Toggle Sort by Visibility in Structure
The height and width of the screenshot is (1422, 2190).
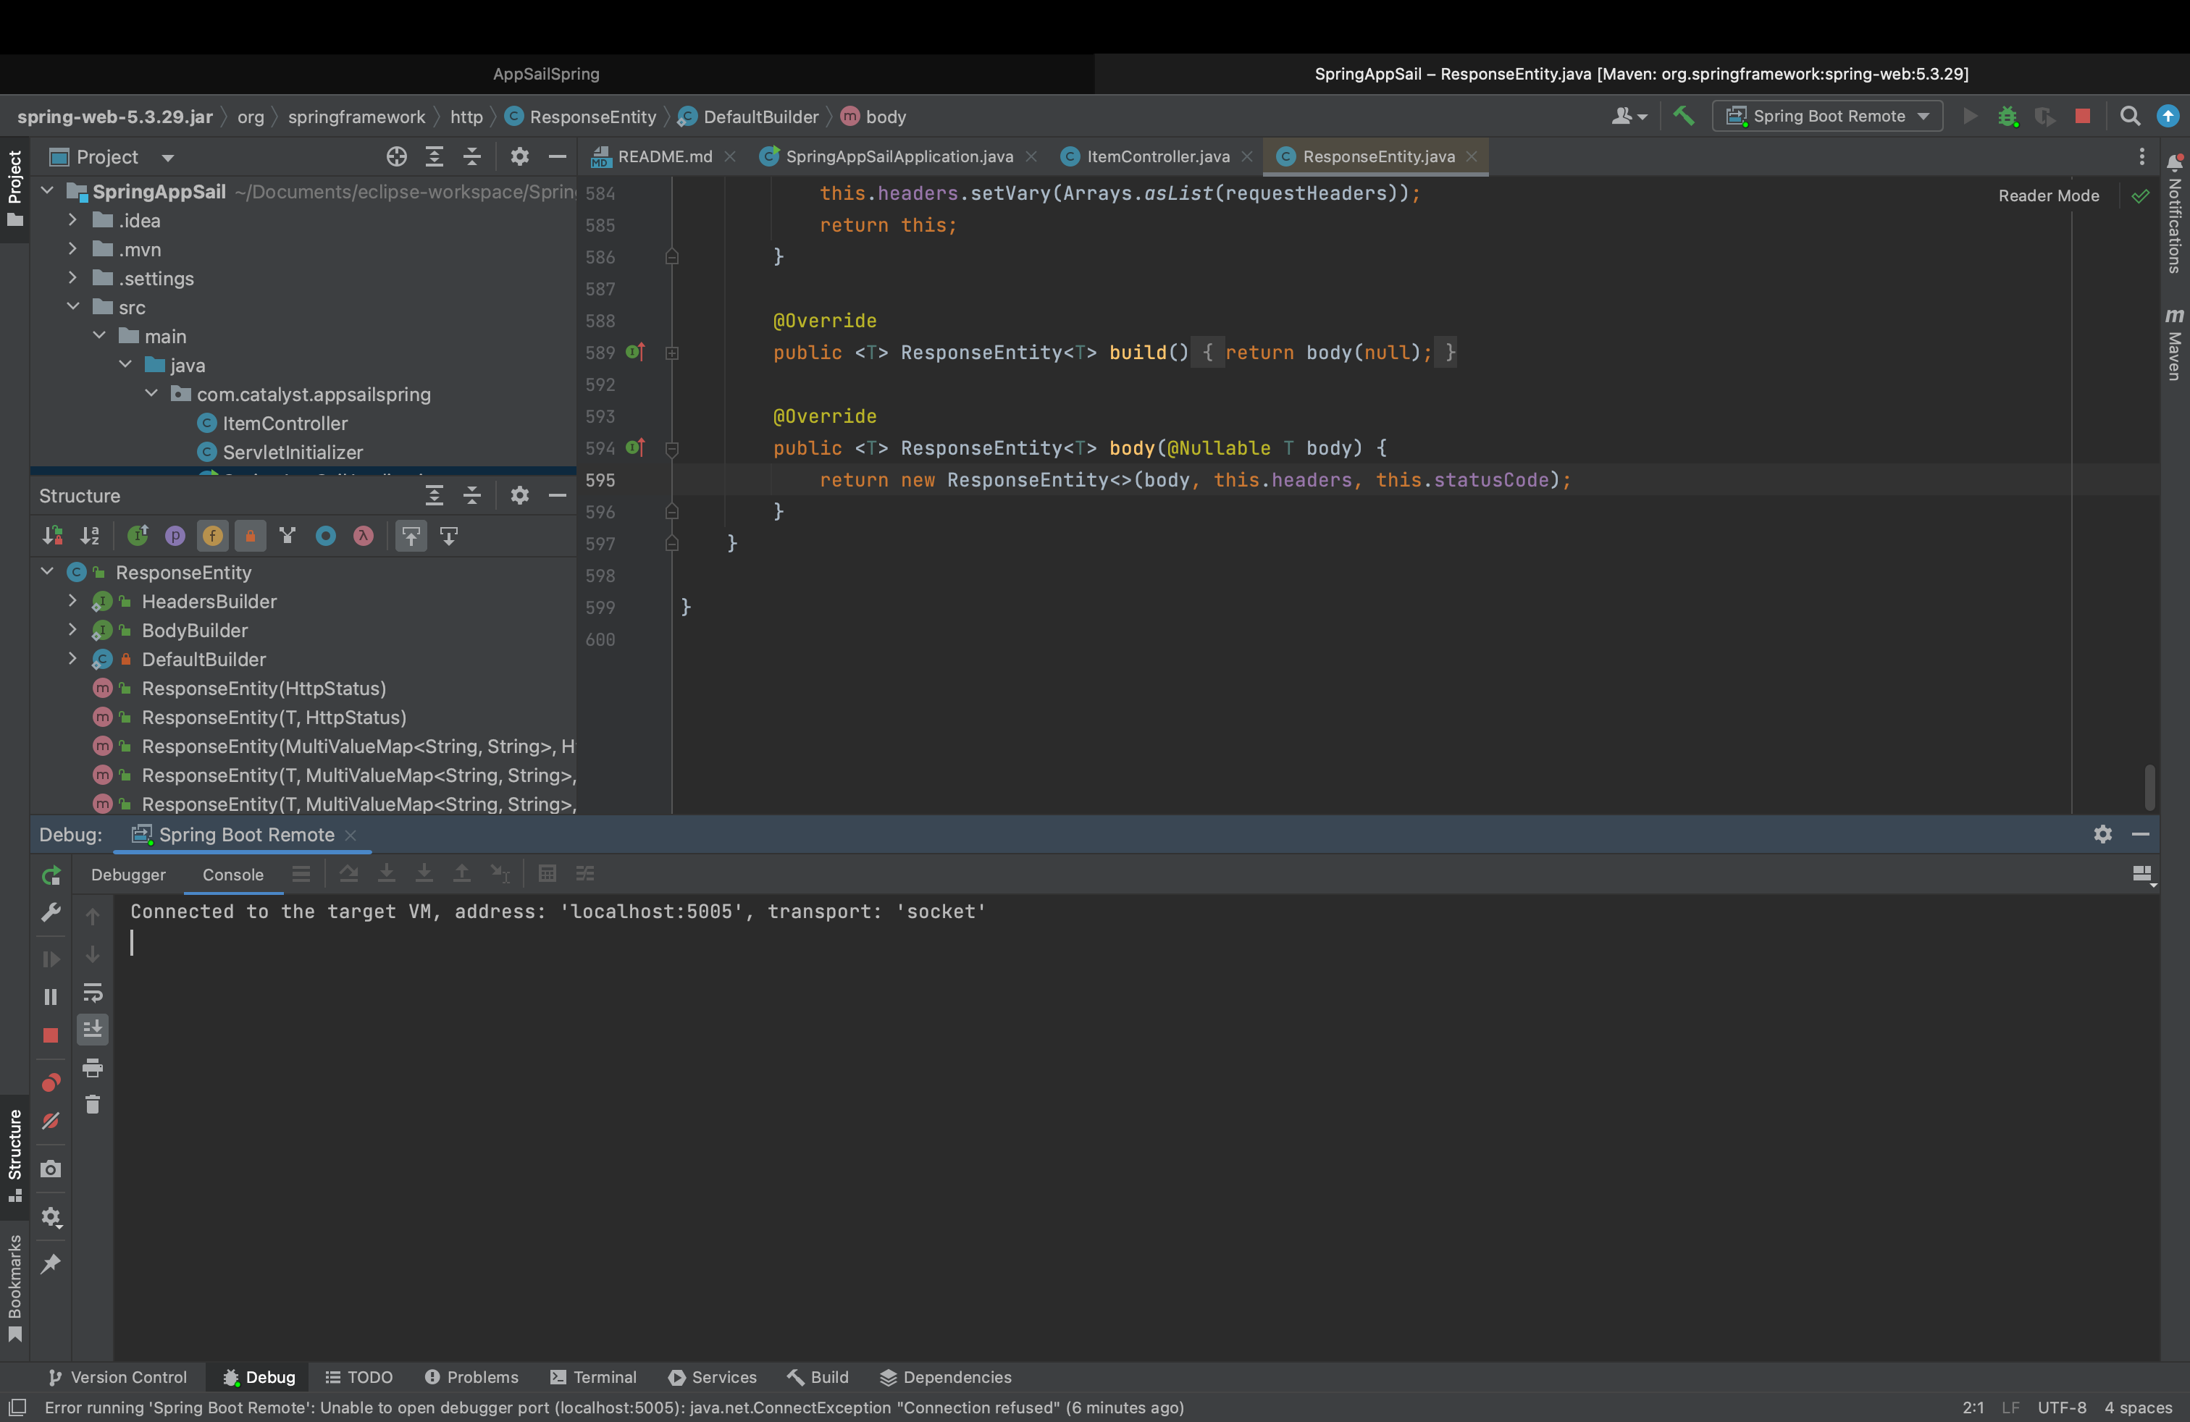point(52,535)
